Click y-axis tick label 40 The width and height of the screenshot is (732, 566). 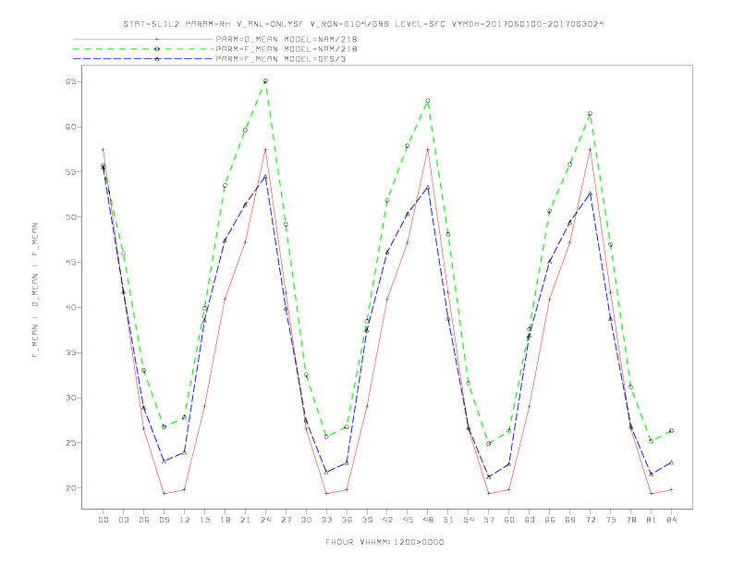point(71,307)
